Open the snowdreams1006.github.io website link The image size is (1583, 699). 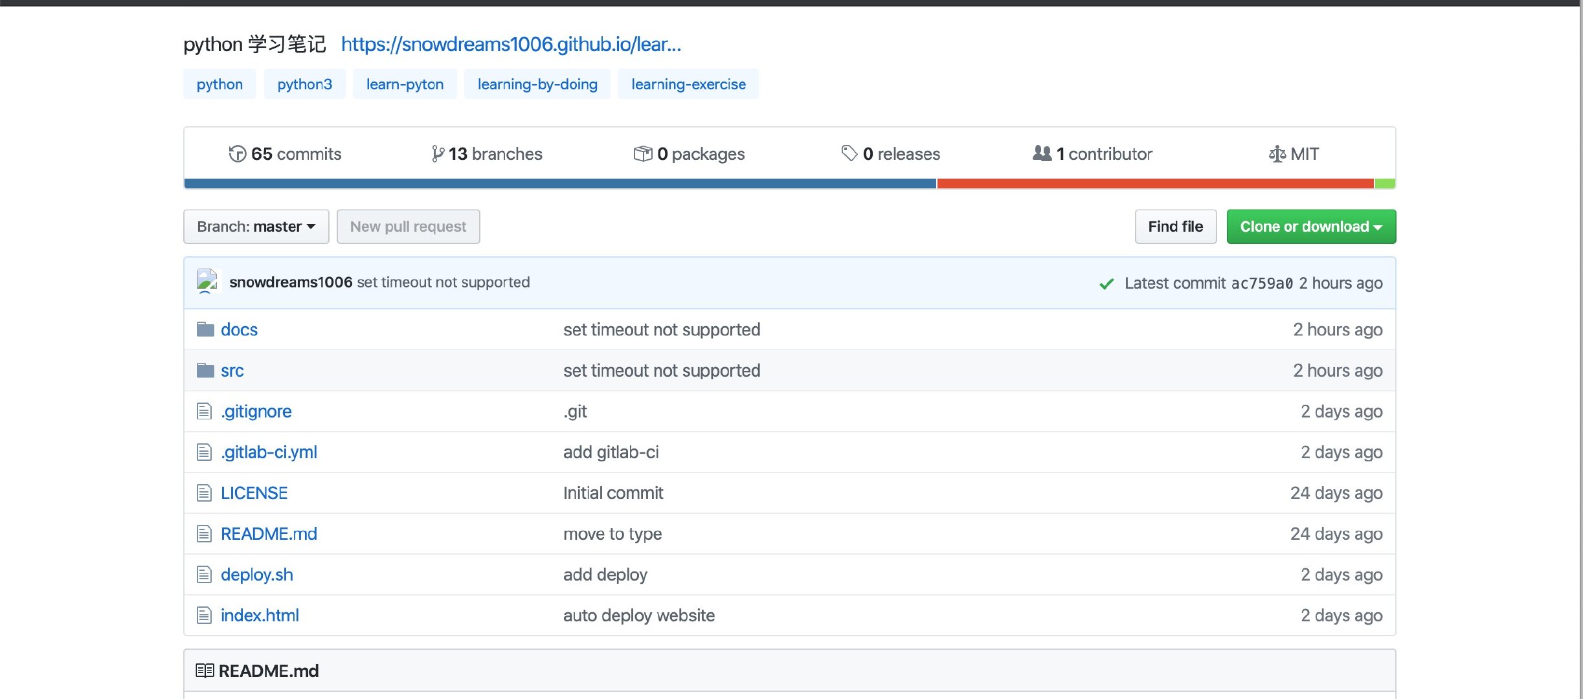tap(511, 44)
